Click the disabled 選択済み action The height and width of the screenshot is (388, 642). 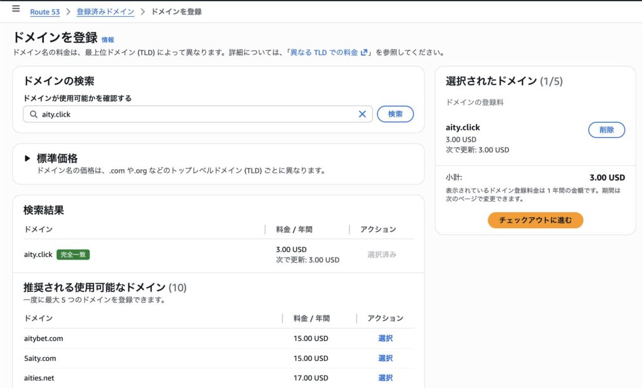click(381, 254)
